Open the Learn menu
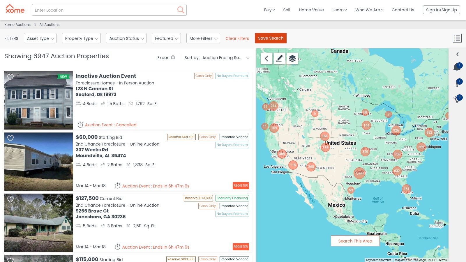The height and width of the screenshot is (262, 466). point(340,10)
